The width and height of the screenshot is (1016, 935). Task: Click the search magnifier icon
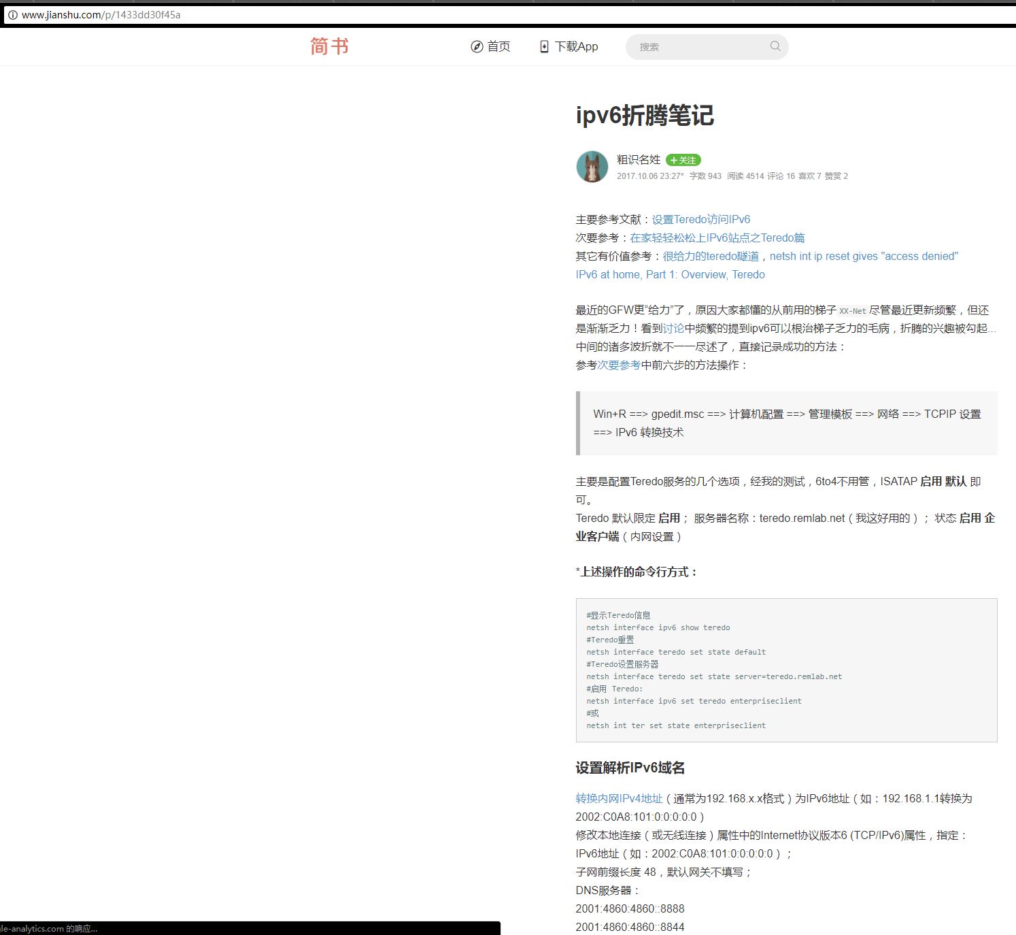(x=775, y=46)
